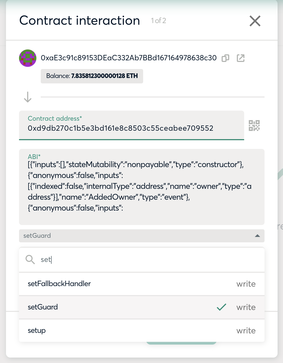Click the green checkmark beside setGuard
The width and height of the screenshot is (283, 363).
pyautogui.click(x=222, y=307)
